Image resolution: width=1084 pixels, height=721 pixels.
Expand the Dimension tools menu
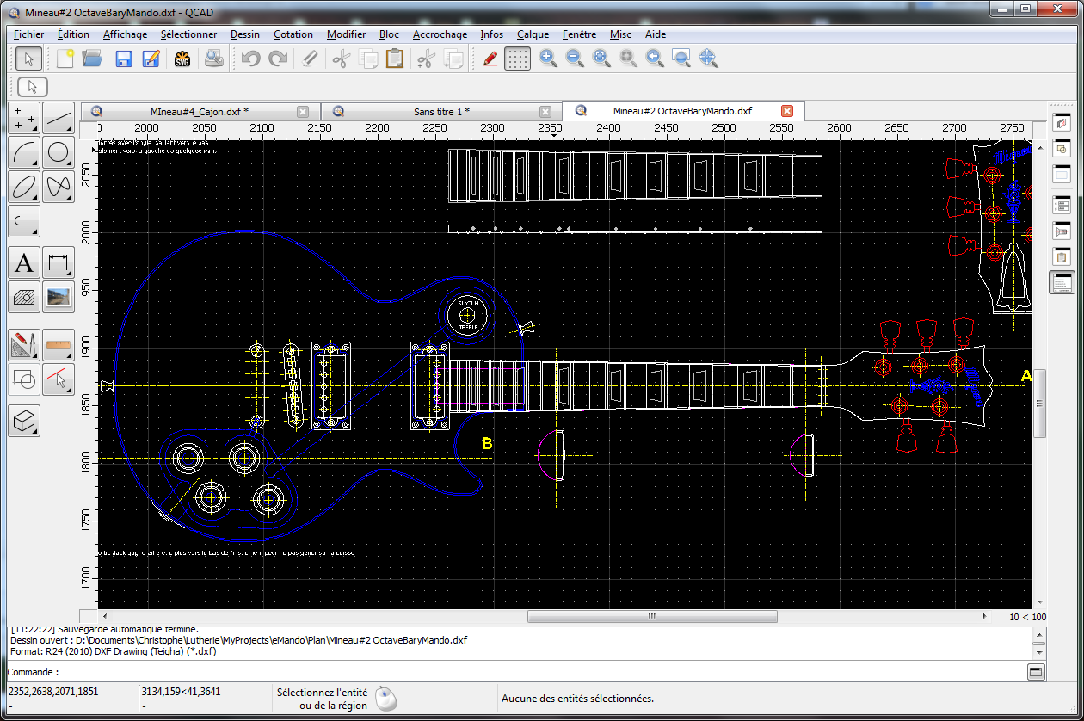tap(59, 262)
